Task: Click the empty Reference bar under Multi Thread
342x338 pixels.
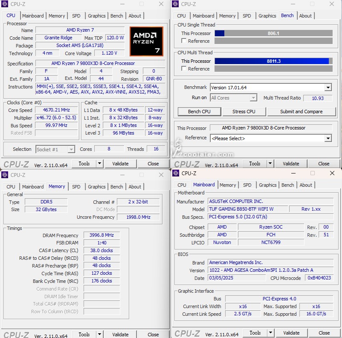Action: coord(273,69)
